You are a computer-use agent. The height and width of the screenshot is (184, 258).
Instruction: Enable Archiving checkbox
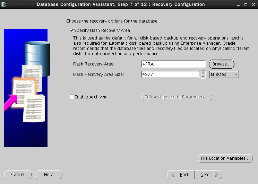(x=72, y=97)
